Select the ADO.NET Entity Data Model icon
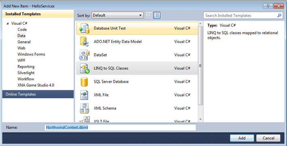 click(84, 42)
